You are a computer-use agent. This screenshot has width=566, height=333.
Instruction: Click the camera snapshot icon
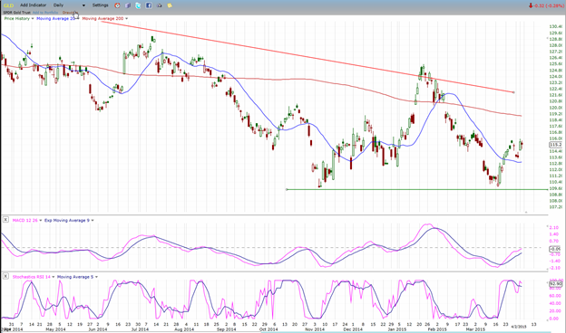pyautogui.click(x=160, y=5)
